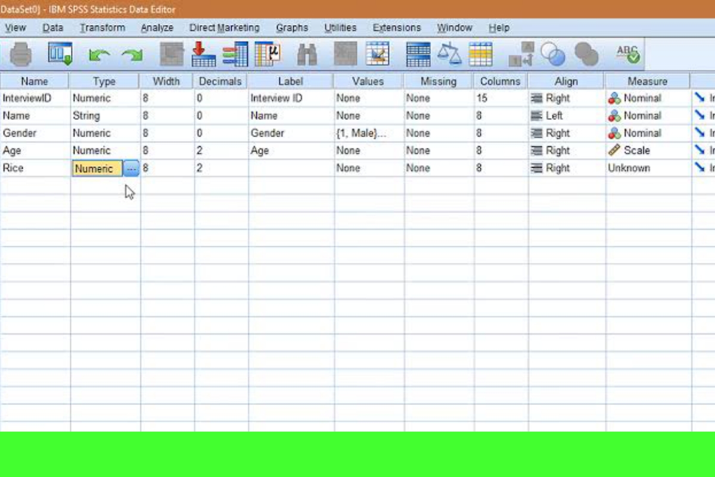The image size is (715, 477).
Task: Open the Graphs menu
Action: click(292, 27)
